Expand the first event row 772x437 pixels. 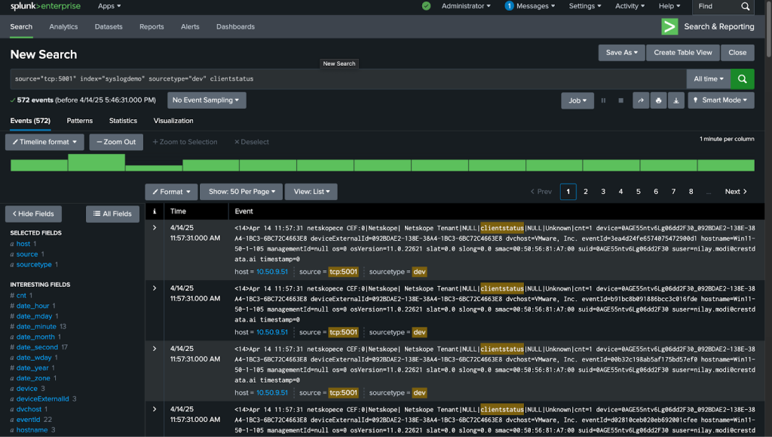point(155,228)
